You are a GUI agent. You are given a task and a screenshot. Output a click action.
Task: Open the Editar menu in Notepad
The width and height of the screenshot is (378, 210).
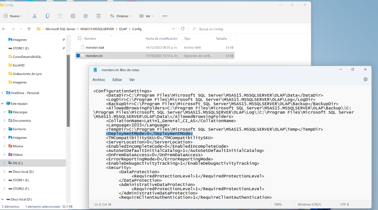click(x=117, y=80)
